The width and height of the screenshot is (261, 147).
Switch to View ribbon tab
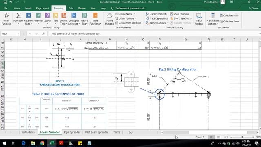(x=93, y=8)
